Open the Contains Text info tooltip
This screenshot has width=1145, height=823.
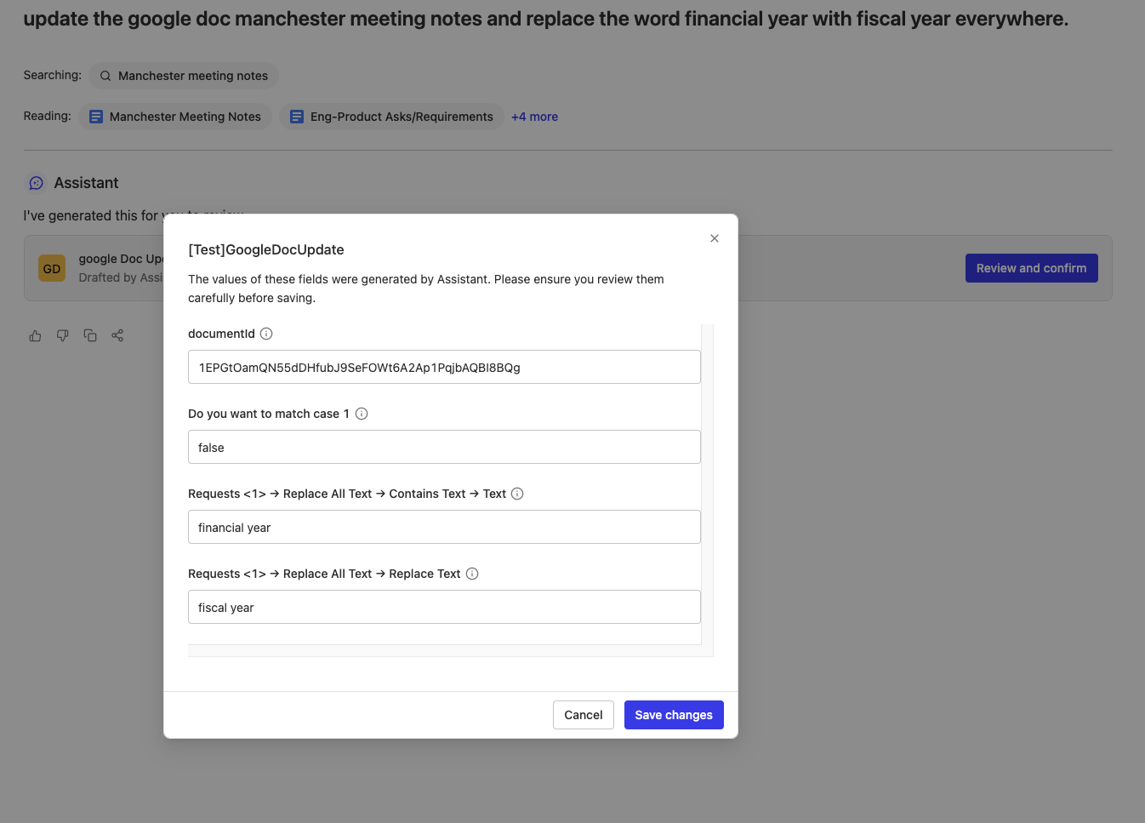(x=517, y=493)
